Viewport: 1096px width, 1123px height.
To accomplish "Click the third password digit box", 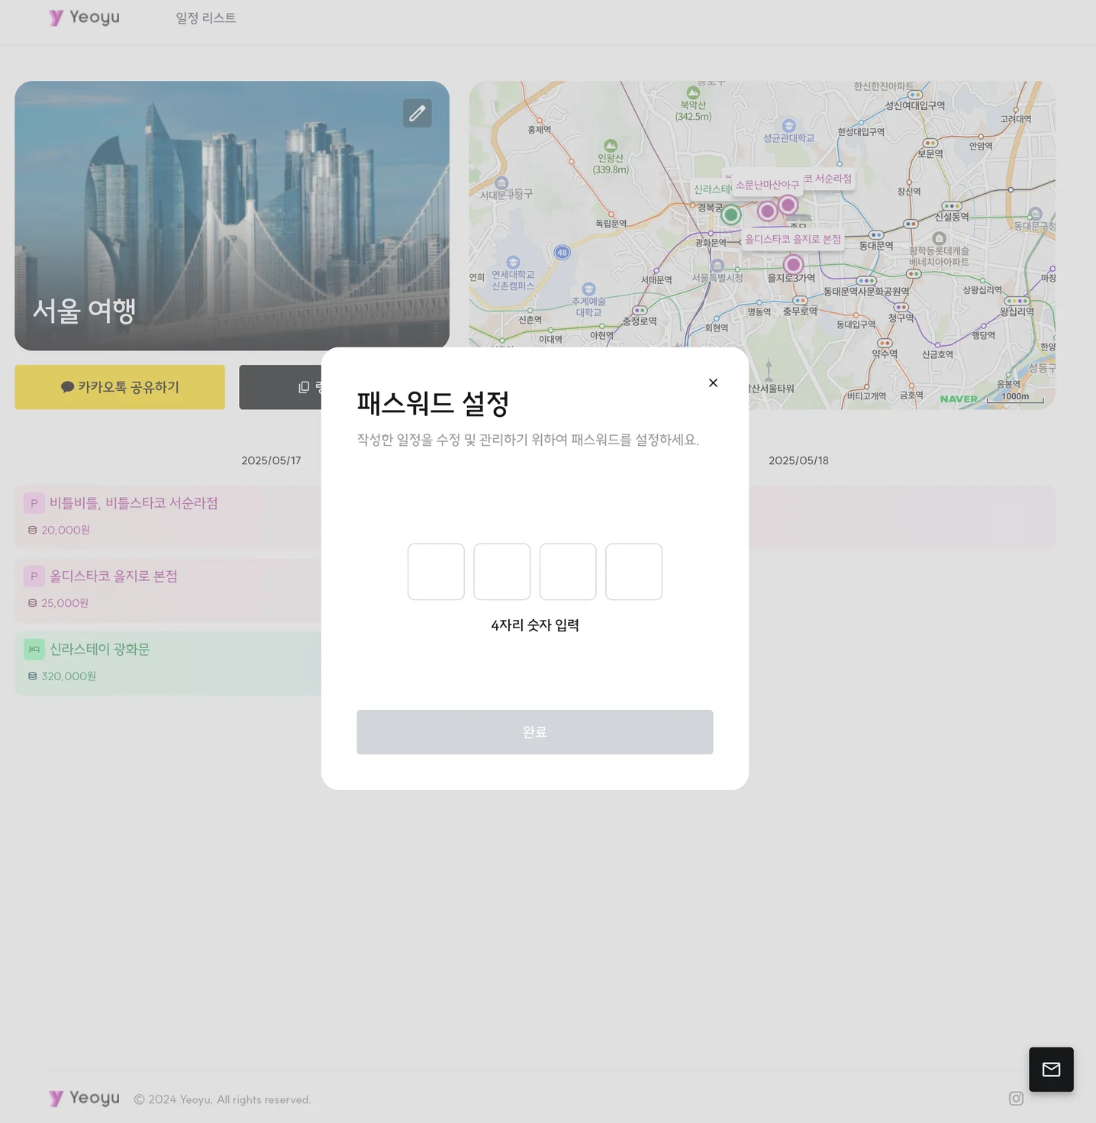I will [x=568, y=572].
